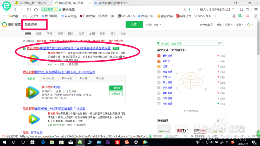Viewport: 260px width, 146px height.
Task: Go back with the browser back arrow
Action: (x=15, y=9)
